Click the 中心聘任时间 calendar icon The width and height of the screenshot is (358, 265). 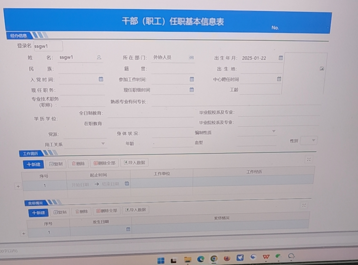pos(279,79)
